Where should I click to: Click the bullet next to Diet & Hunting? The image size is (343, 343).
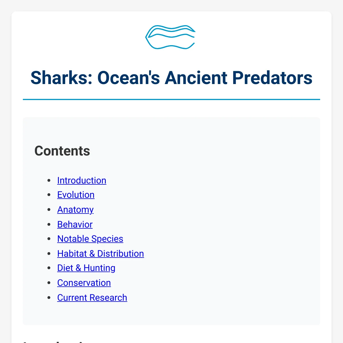coord(49,268)
